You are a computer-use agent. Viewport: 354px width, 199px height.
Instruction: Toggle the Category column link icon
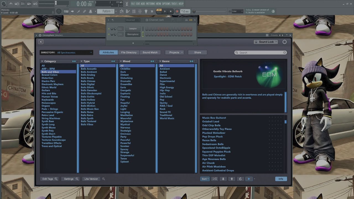tap(74, 61)
